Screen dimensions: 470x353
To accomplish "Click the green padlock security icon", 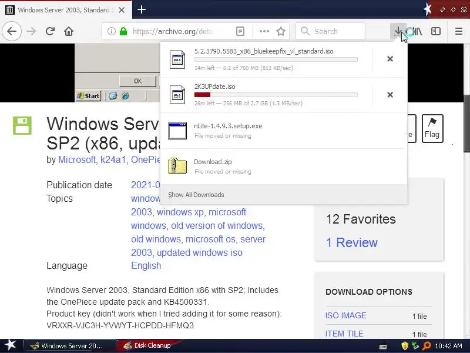I will coord(123,31).
